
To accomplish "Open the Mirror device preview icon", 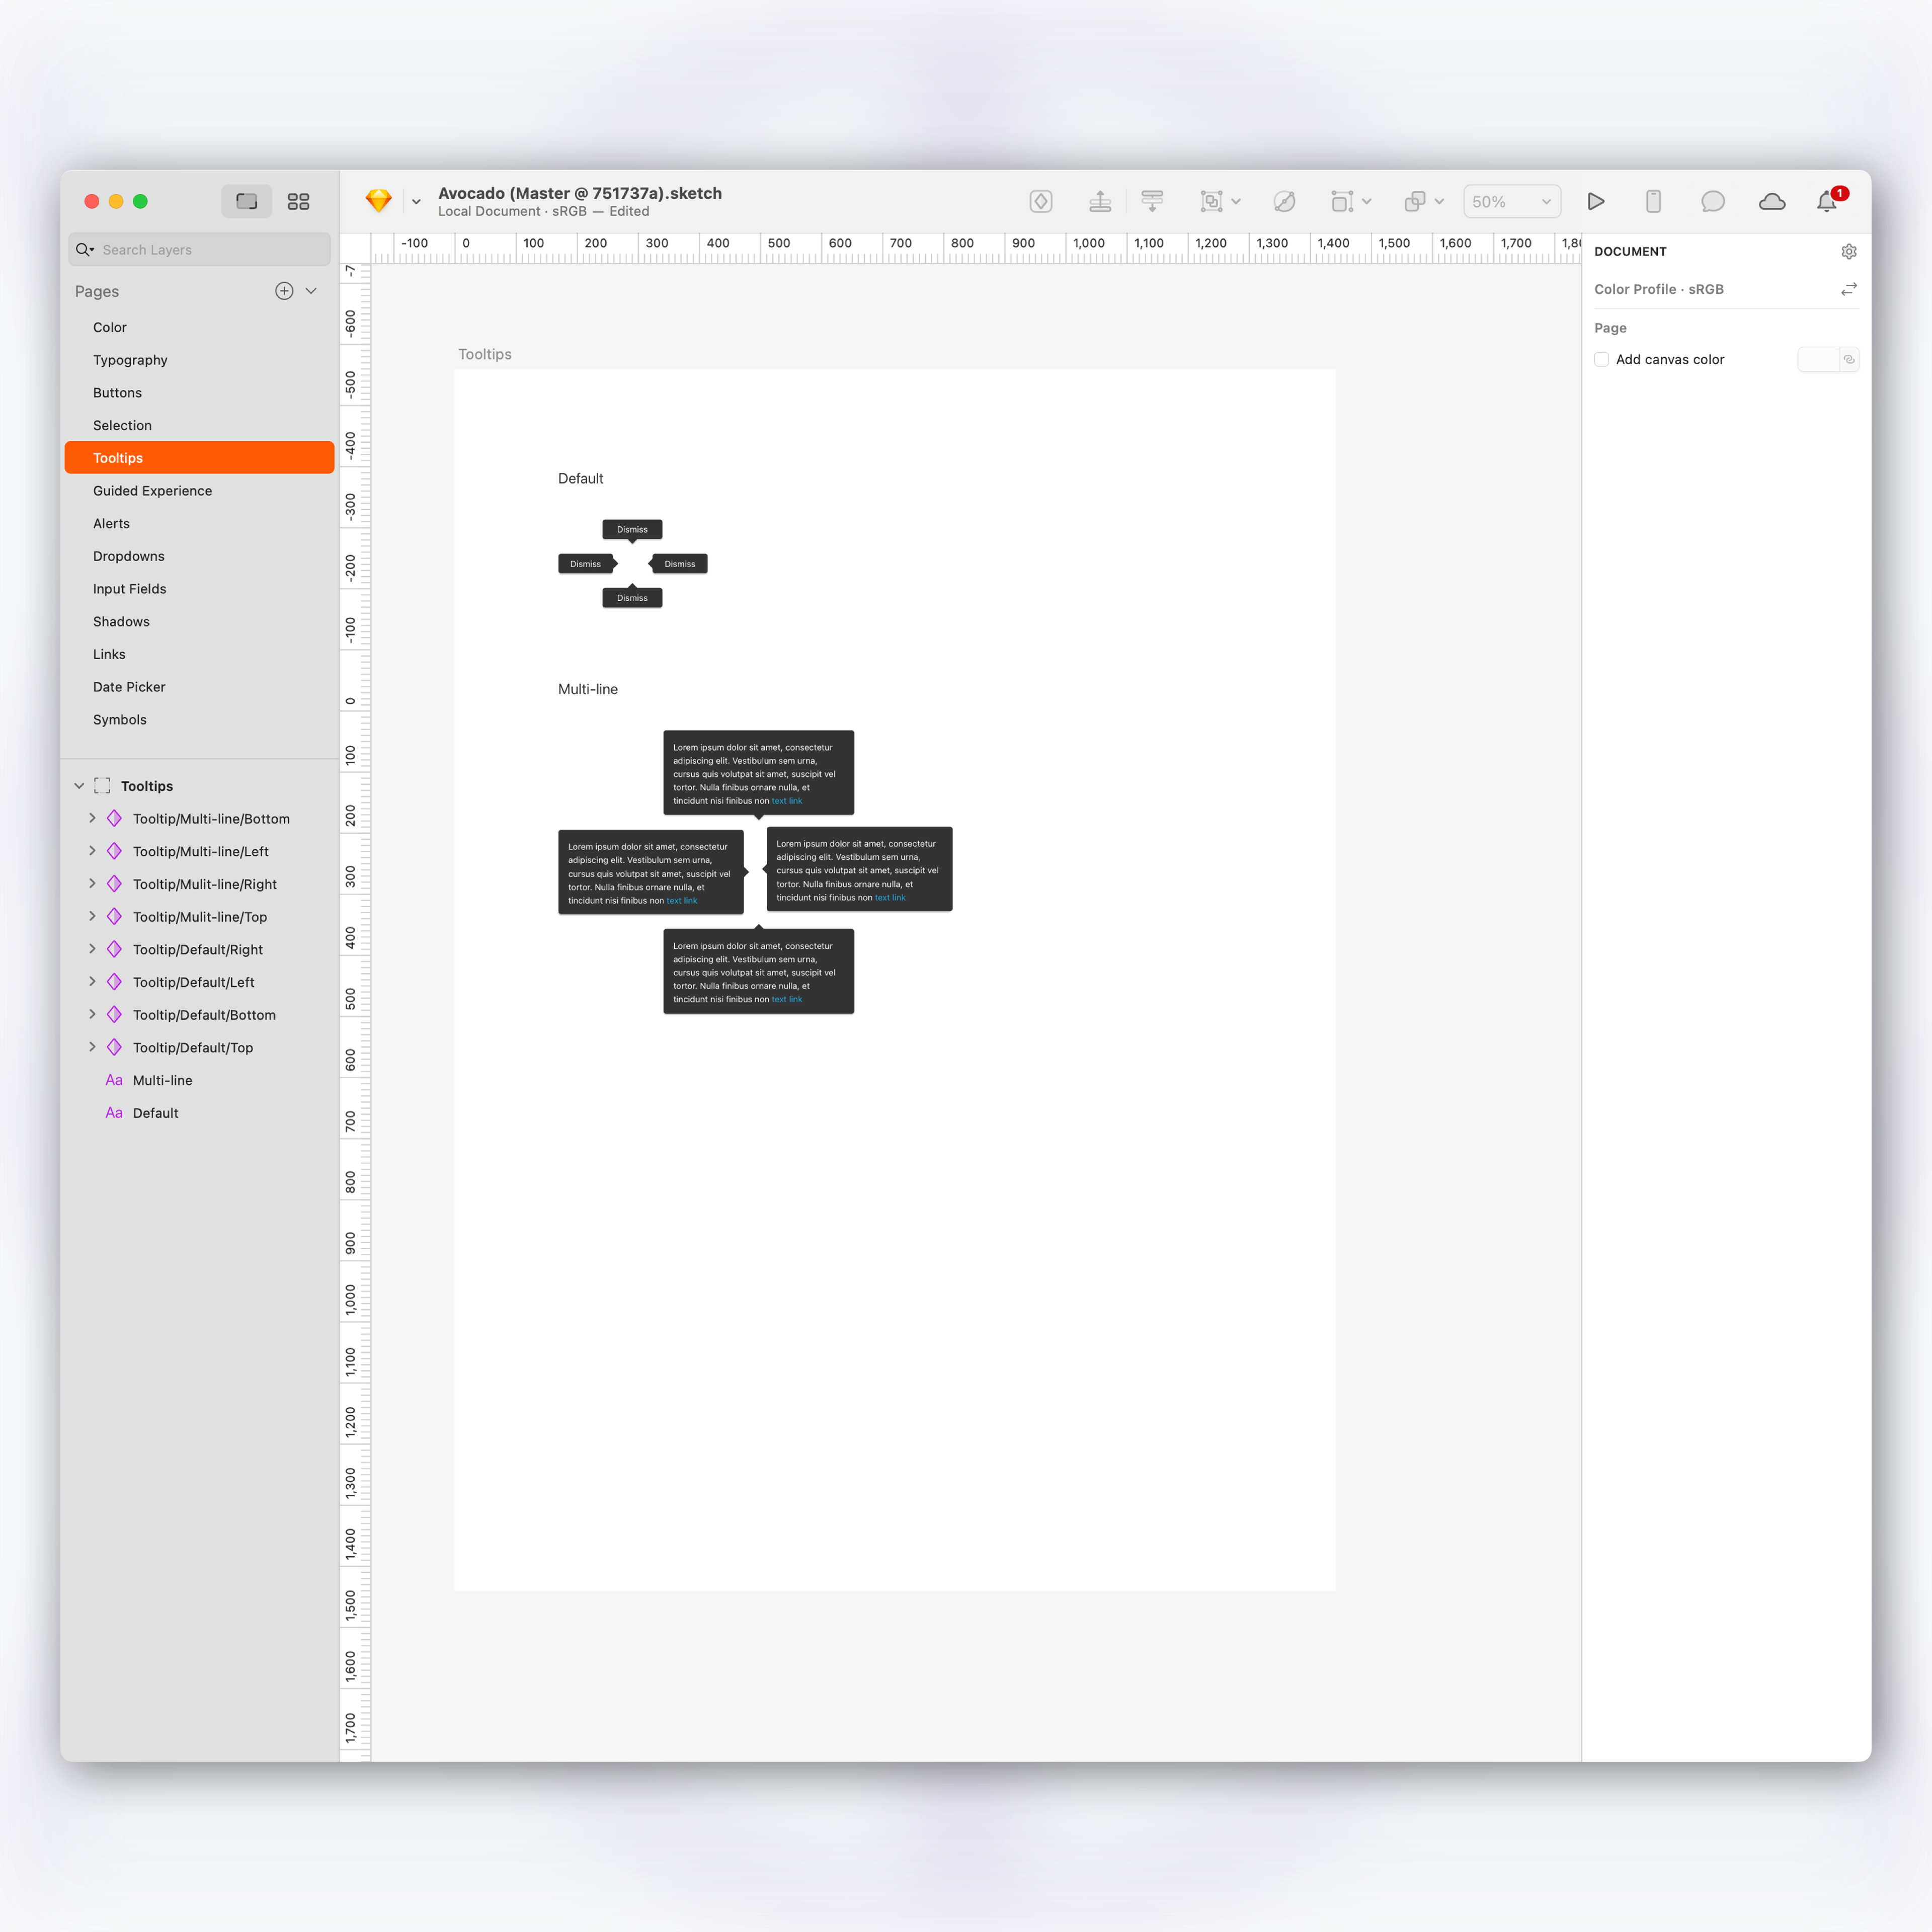I will tap(1653, 202).
